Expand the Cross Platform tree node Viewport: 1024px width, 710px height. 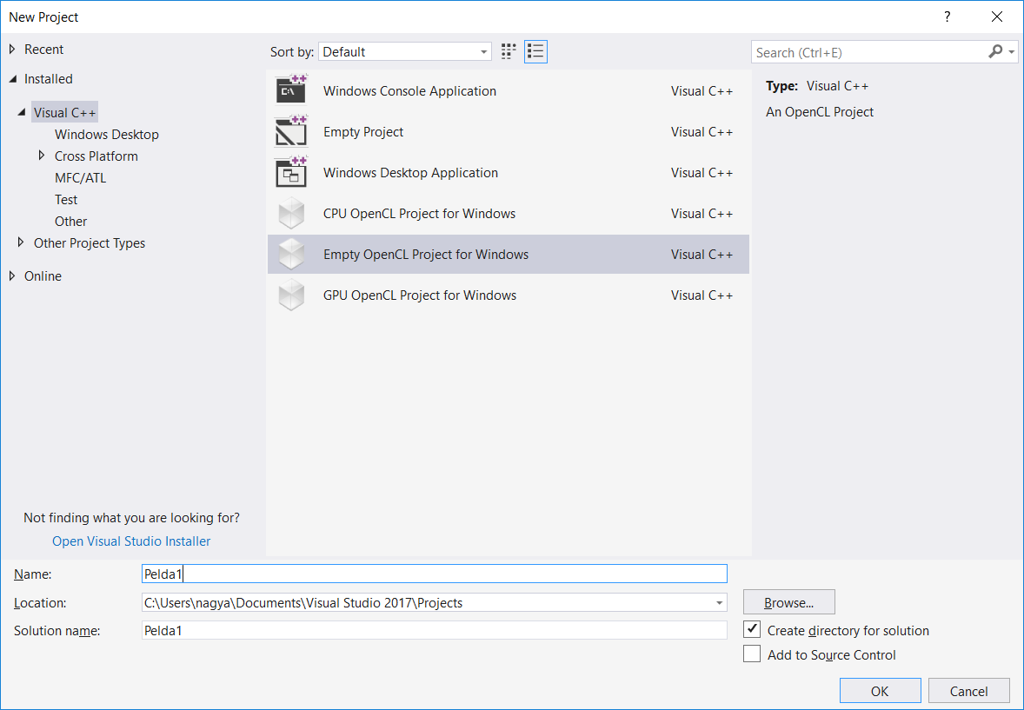tap(42, 156)
